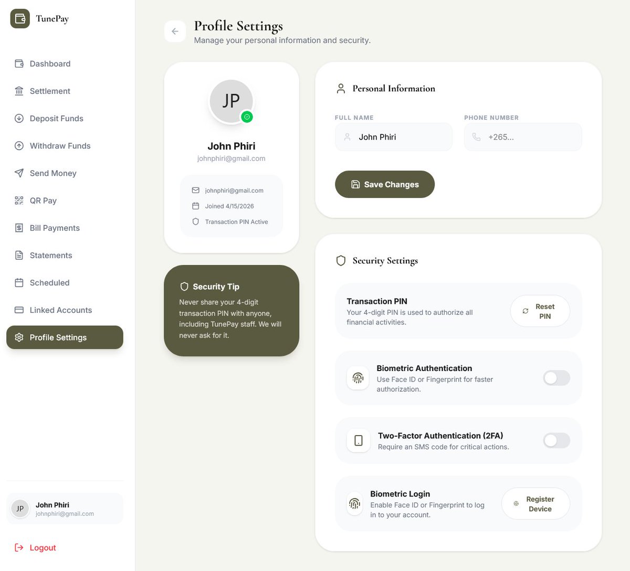Click the shield icon in Security Tip card

(184, 287)
